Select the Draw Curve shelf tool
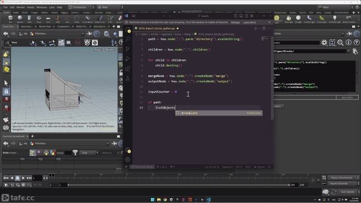 pos(100,19)
